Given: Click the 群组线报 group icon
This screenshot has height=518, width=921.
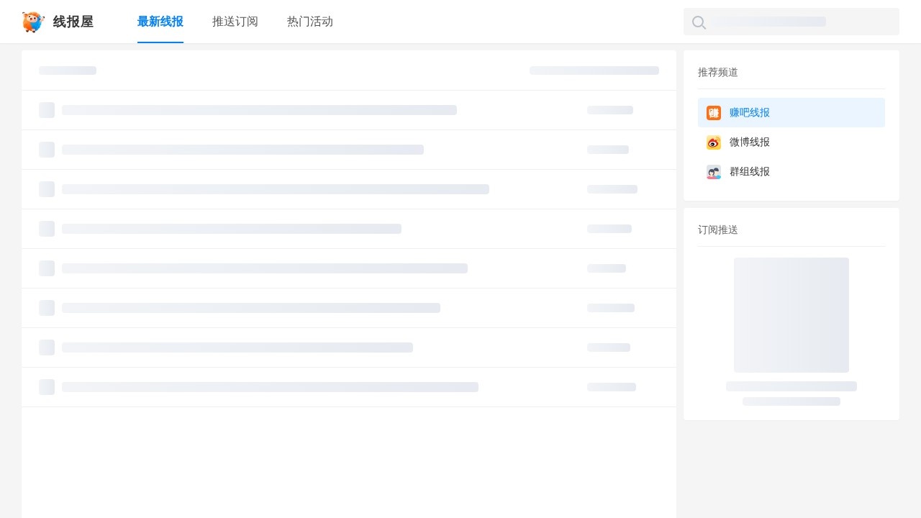Looking at the screenshot, I should pyautogui.click(x=714, y=172).
